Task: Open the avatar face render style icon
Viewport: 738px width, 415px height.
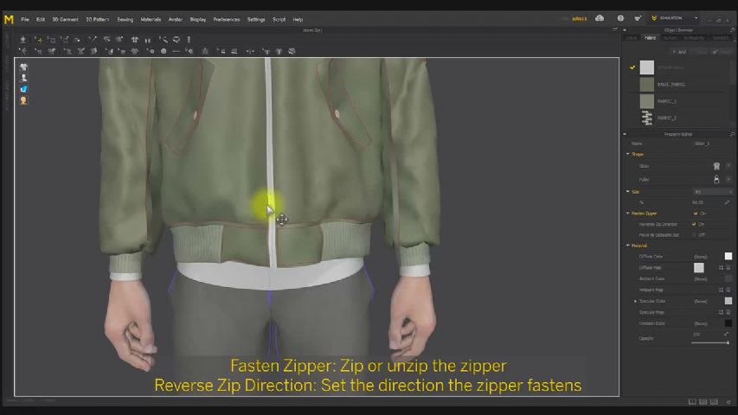Action: (23, 100)
